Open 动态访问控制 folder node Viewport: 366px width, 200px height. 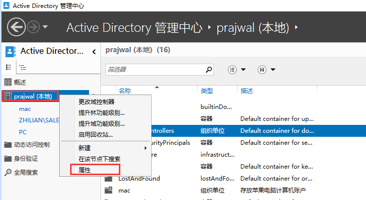click(x=32, y=145)
